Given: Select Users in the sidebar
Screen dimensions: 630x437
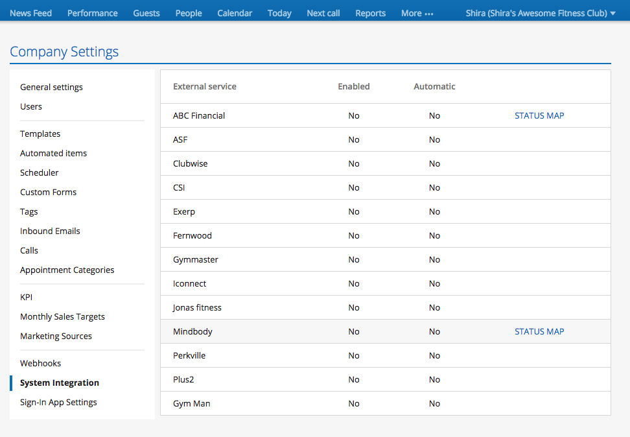Looking at the screenshot, I should [31, 106].
